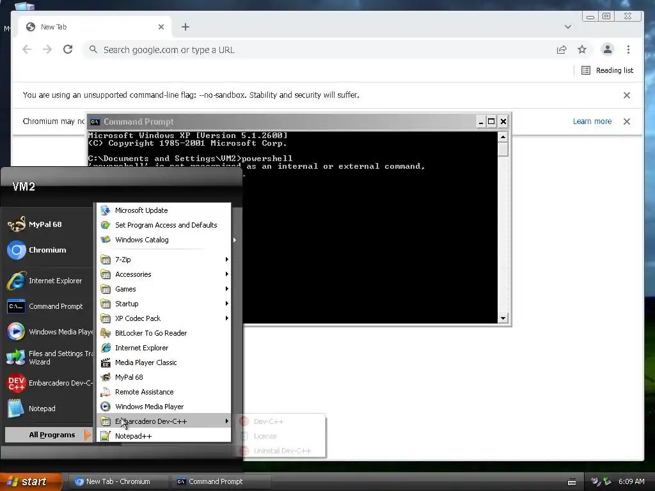The width and height of the screenshot is (655, 491).
Task: Open BitLocker To Go Reader
Action: [164, 333]
